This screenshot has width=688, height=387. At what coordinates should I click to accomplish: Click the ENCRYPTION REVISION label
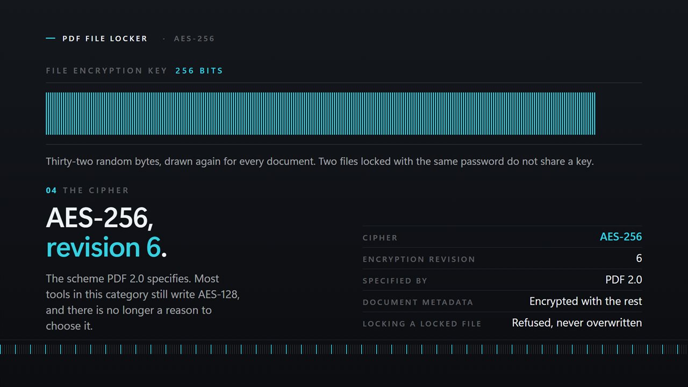pyautogui.click(x=419, y=259)
